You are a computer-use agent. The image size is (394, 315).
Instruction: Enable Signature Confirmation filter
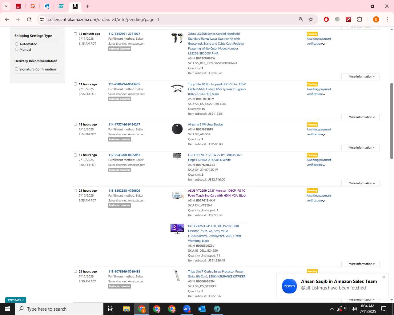17,69
